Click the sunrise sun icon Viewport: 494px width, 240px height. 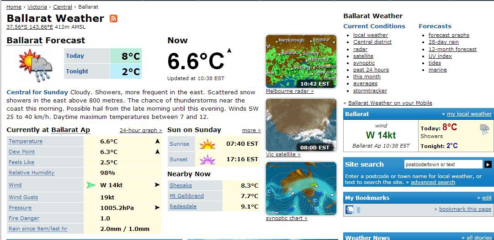coord(207,144)
